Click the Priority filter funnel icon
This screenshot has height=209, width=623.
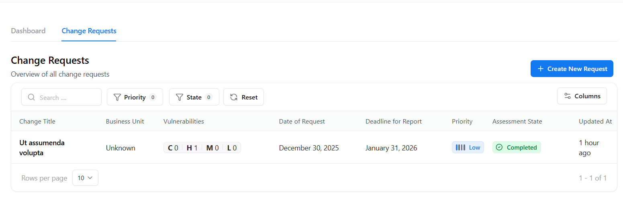117,97
